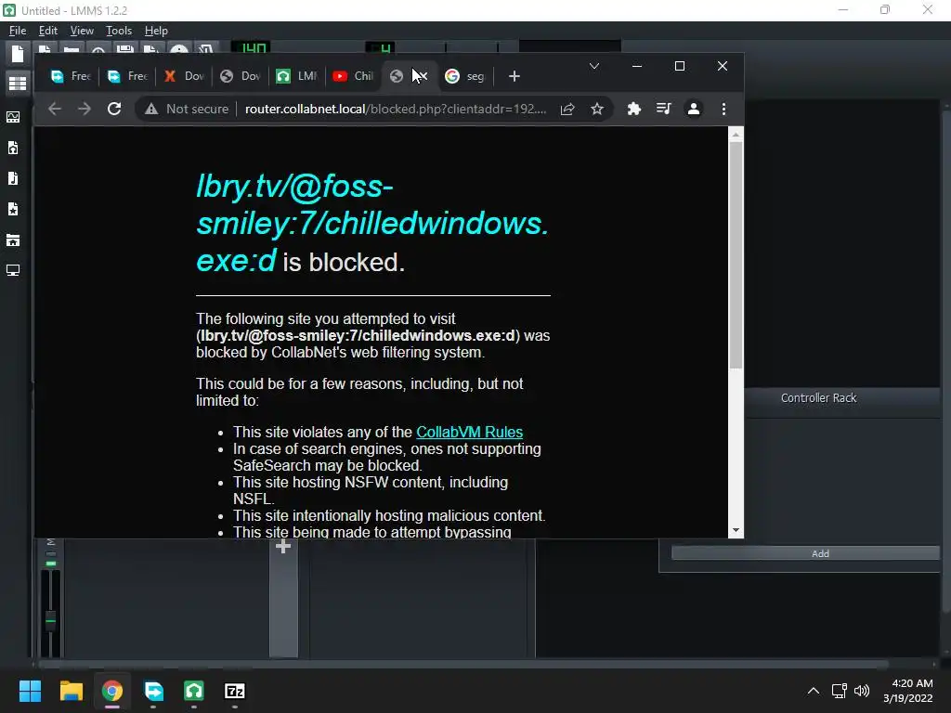Switch to LMMS via taskbar icon
Image resolution: width=951 pixels, height=713 pixels.
[x=193, y=691]
